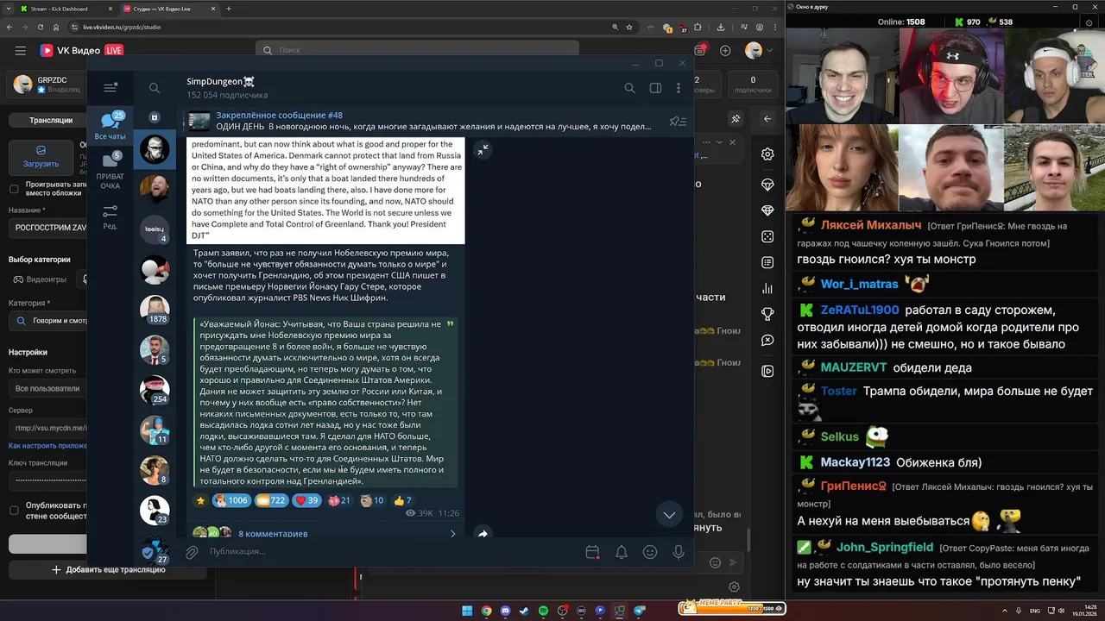
Task: Open the Telegram hamburger menu
Action: pyautogui.click(x=110, y=88)
